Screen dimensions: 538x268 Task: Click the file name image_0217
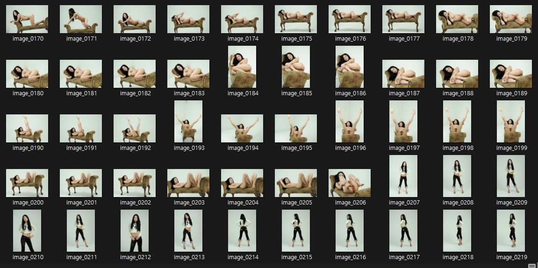click(x=404, y=257)
